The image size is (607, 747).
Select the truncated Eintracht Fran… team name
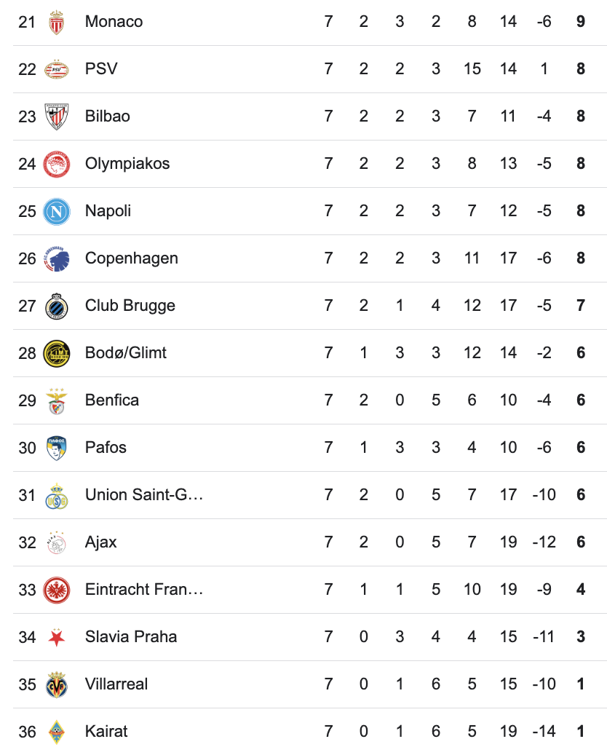(x=144, y=590)
